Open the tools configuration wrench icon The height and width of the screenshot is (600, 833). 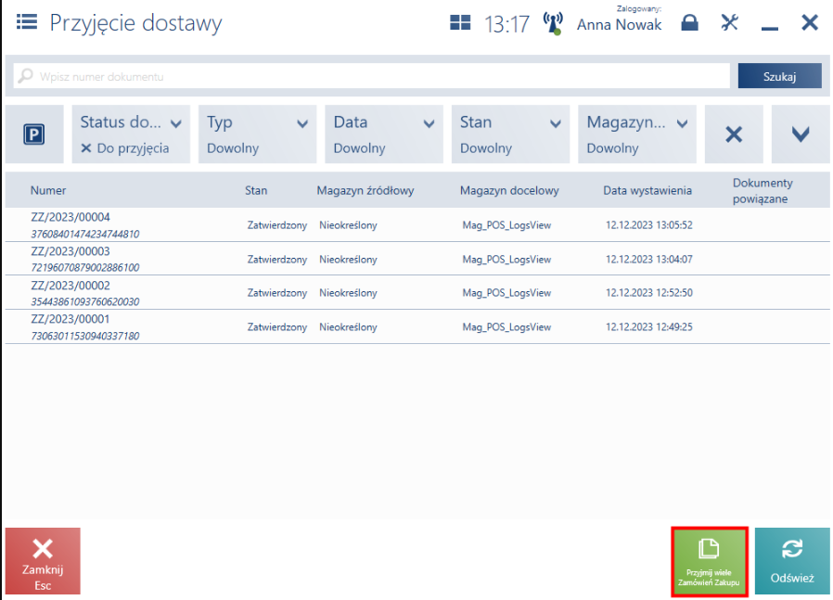pos(730,23)
